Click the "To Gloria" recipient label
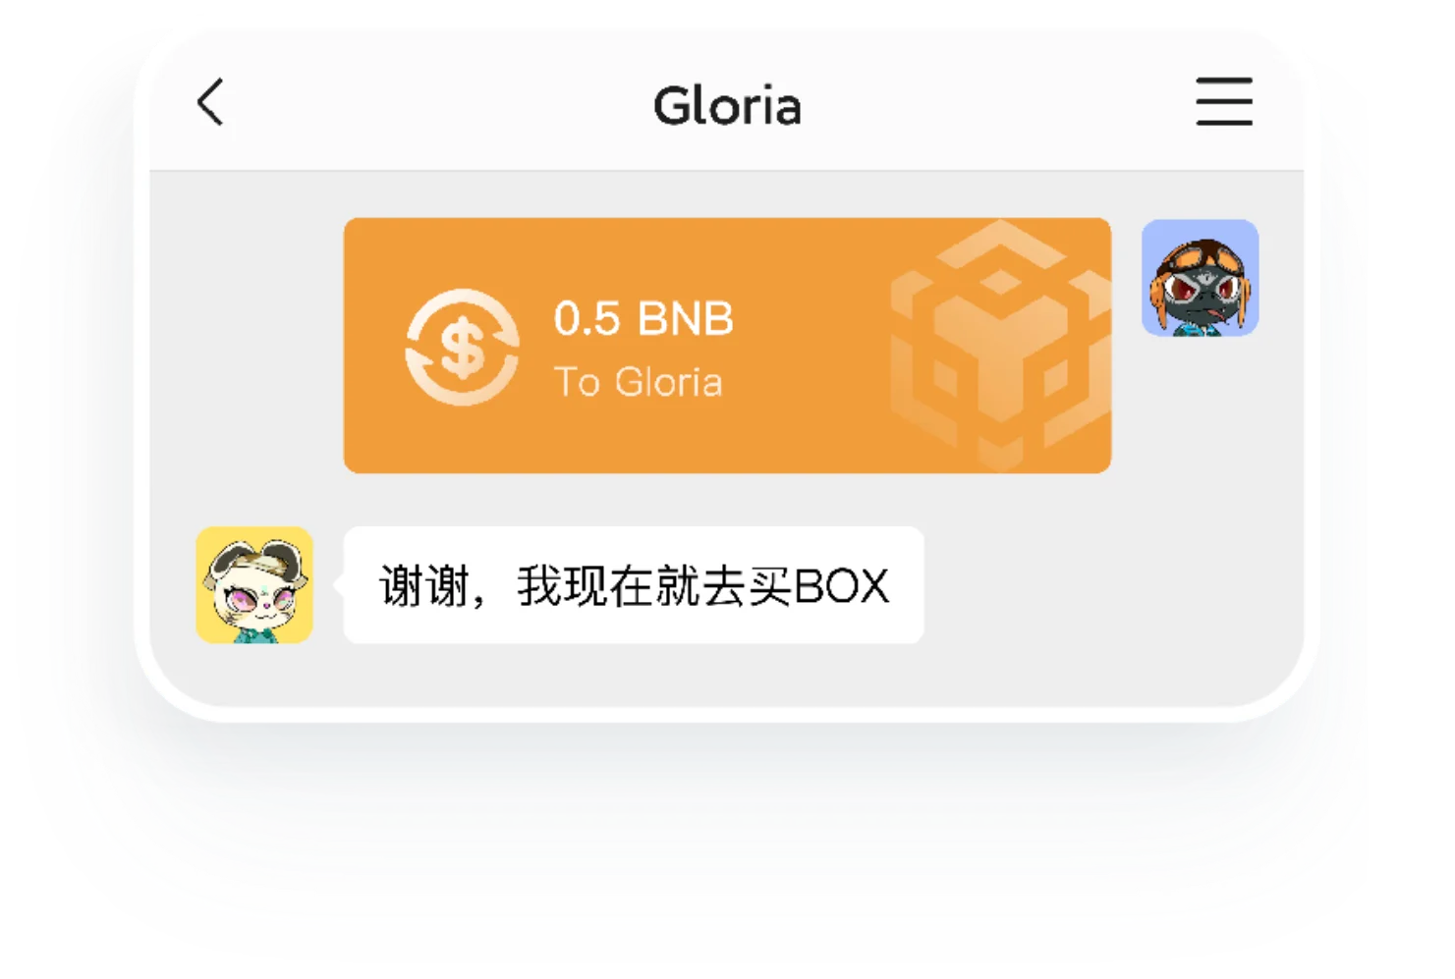The width and height of the screenshot is (1455, 979). 639,382
